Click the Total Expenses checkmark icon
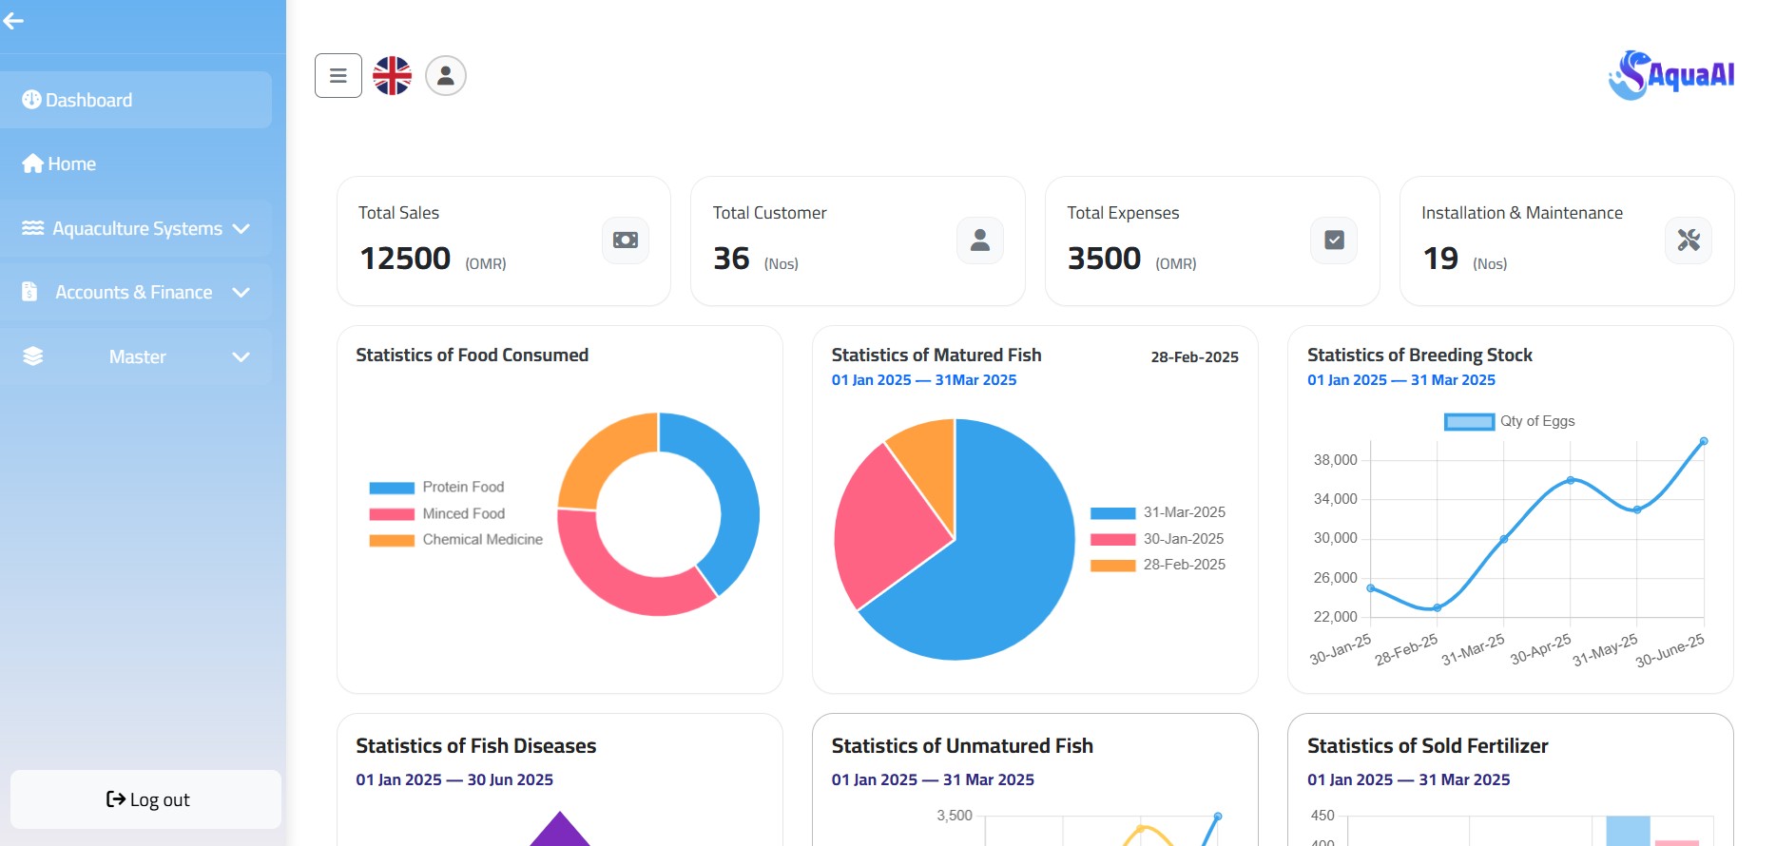The height and width of the screenshot is (846, 1776). (1334, 240)
